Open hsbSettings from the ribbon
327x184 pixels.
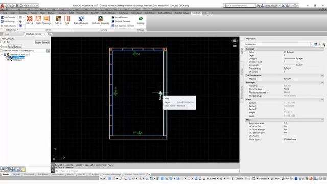[8, 21]
